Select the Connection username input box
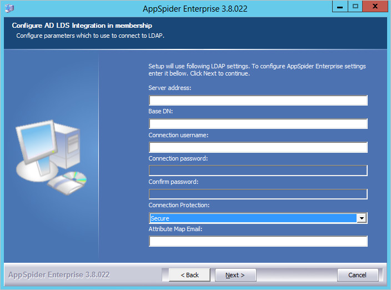Screen dimensions: 391x290 258,147
